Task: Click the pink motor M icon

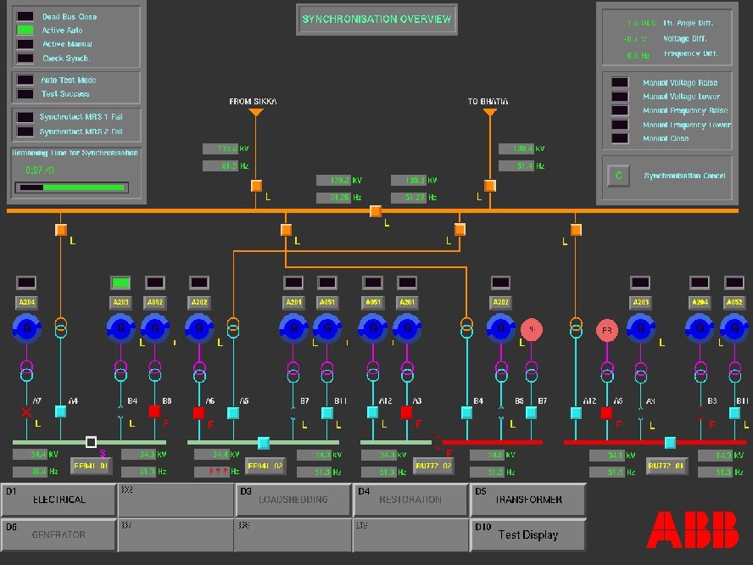Action: (532, 329)
